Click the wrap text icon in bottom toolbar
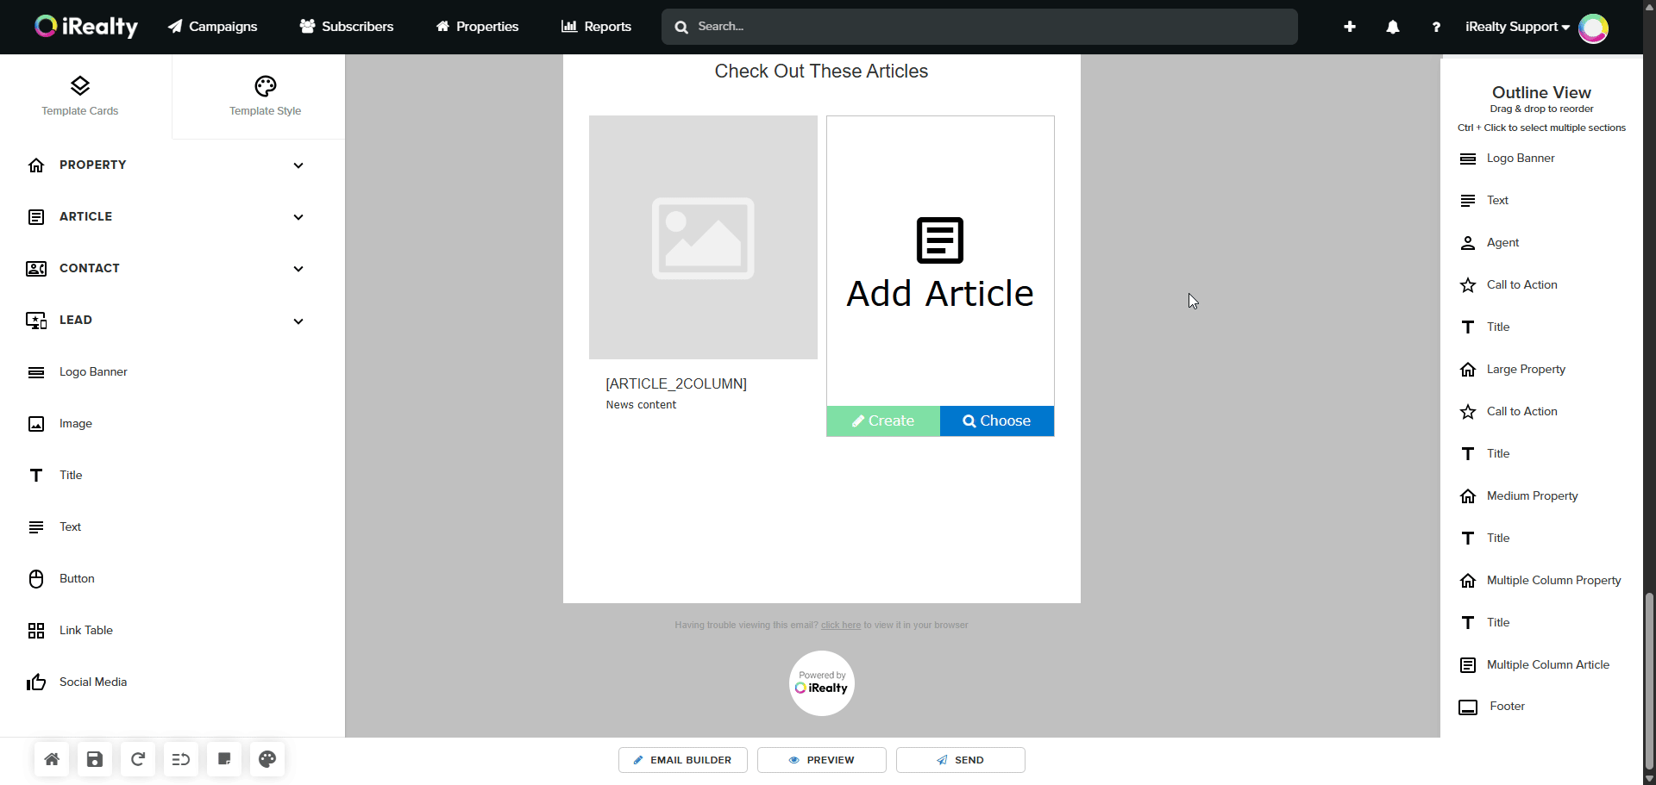The image size is (1656, 785). pos(181,759)
